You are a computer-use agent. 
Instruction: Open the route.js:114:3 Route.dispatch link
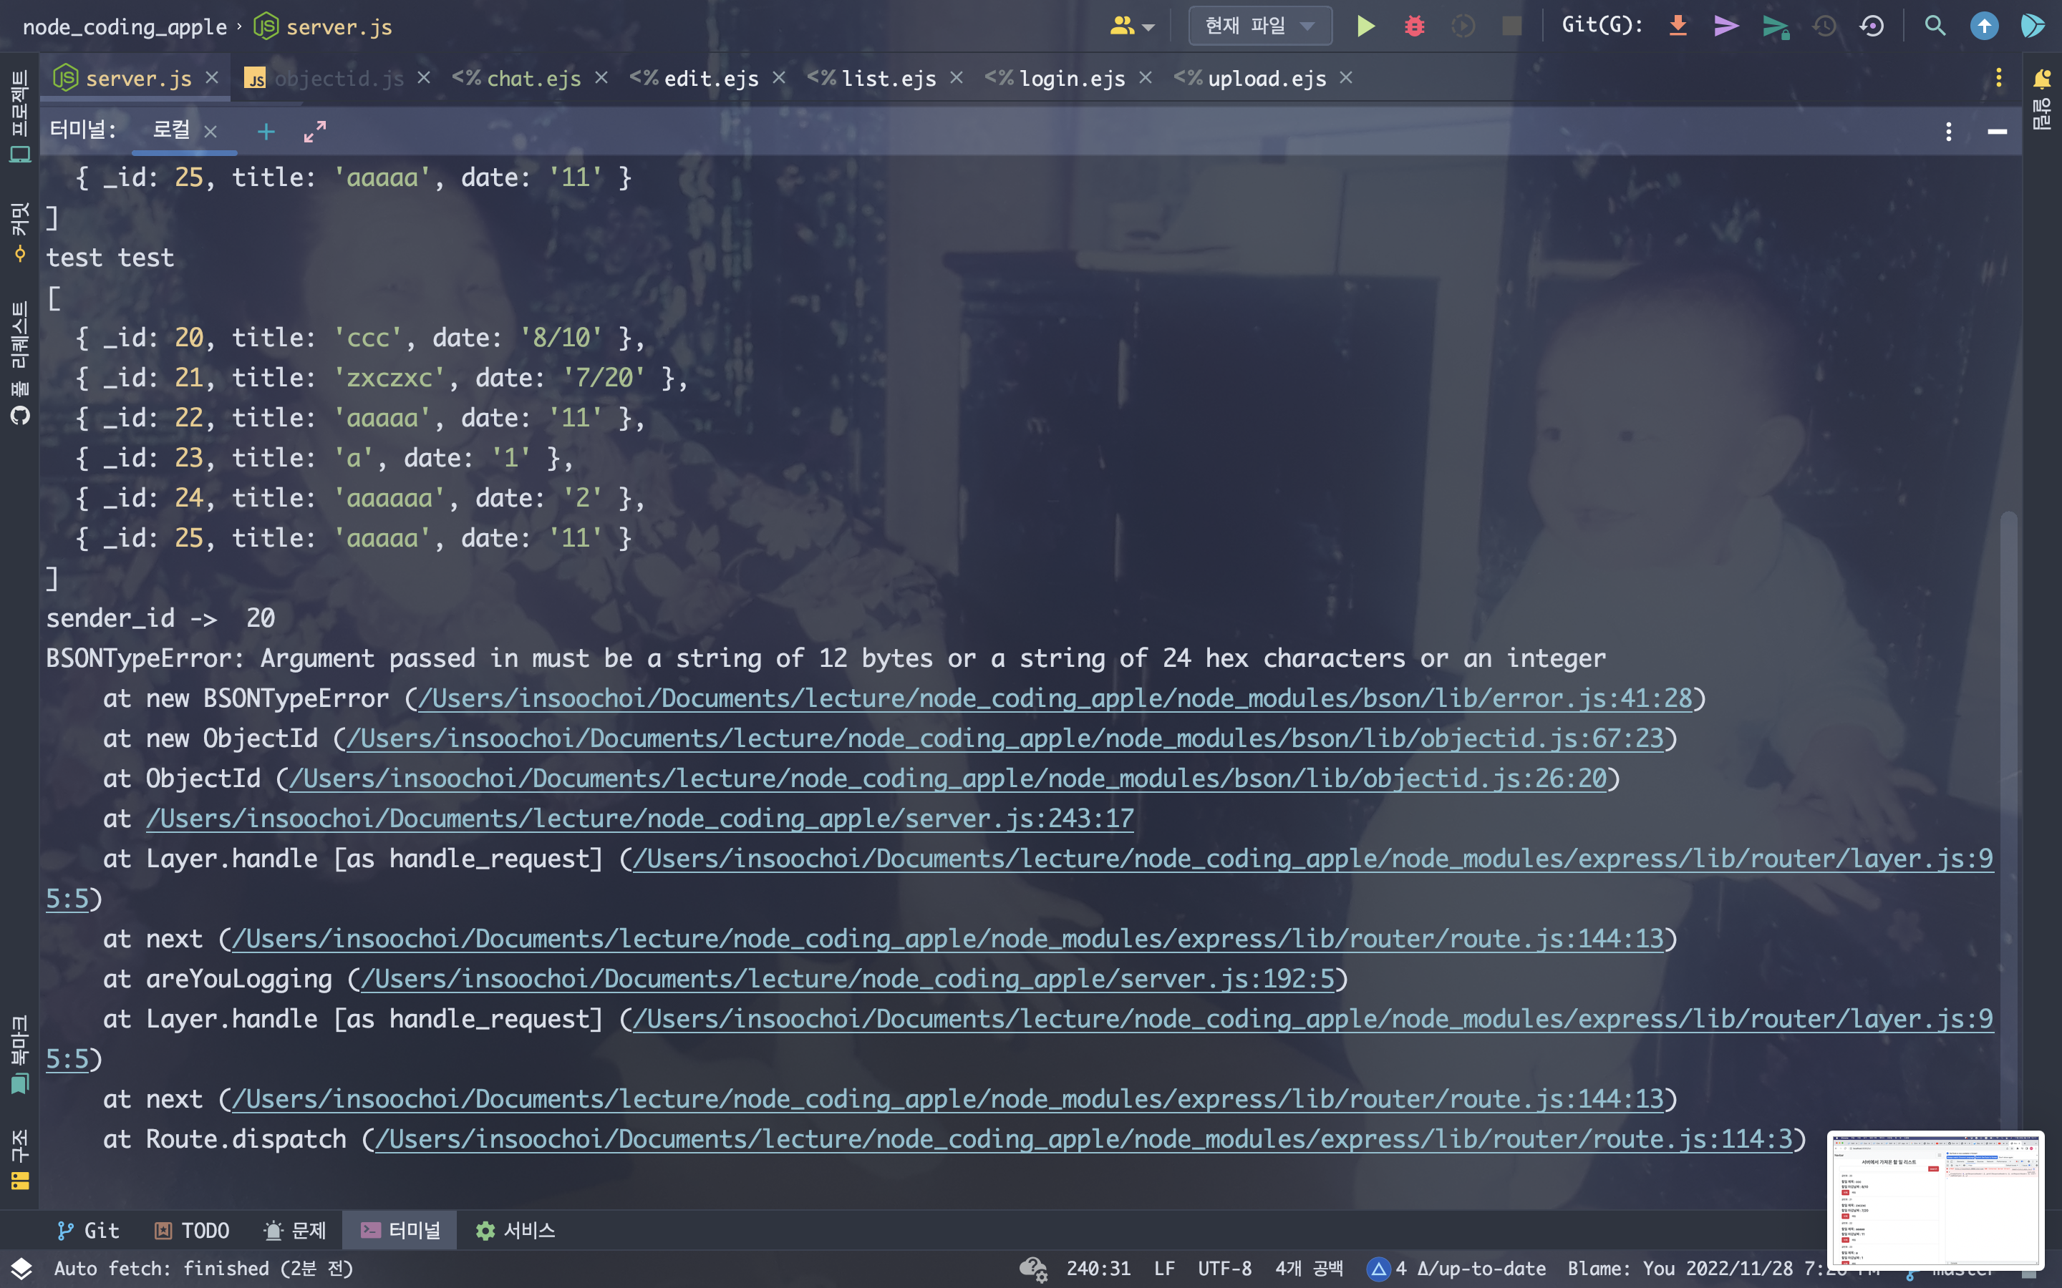(1084, 1139)
